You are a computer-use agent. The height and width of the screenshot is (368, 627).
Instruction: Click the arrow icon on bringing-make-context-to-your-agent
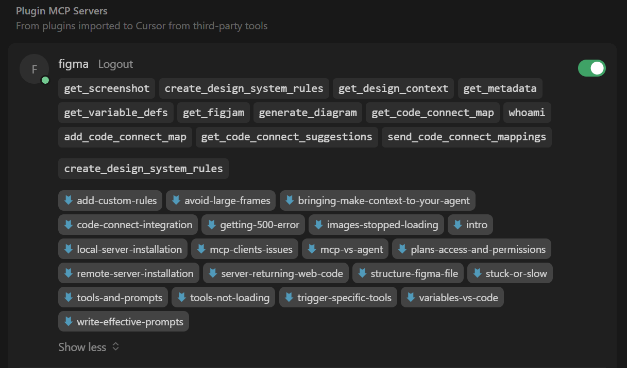(290, 200)
